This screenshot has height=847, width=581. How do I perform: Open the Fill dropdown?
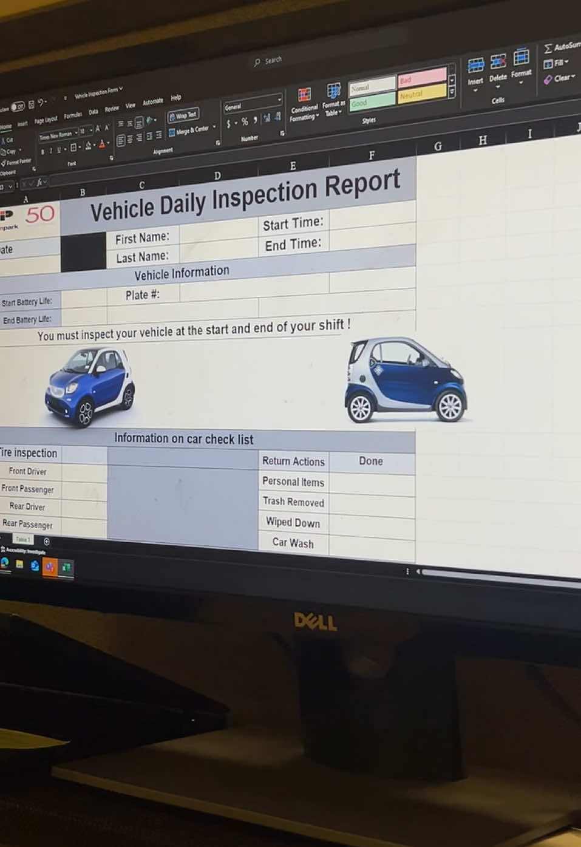point(556,63)
